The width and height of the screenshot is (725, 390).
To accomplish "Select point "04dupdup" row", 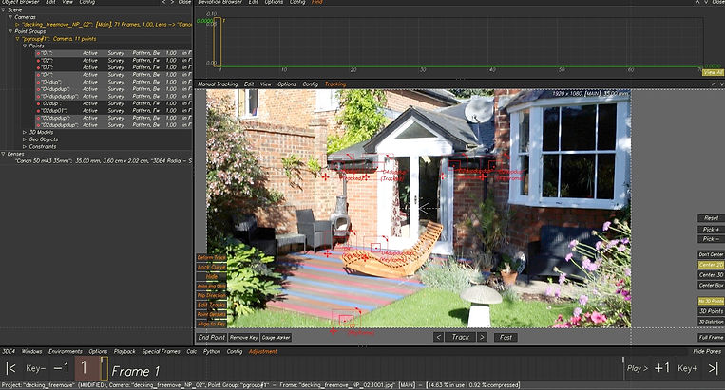I will coord(114,89).
